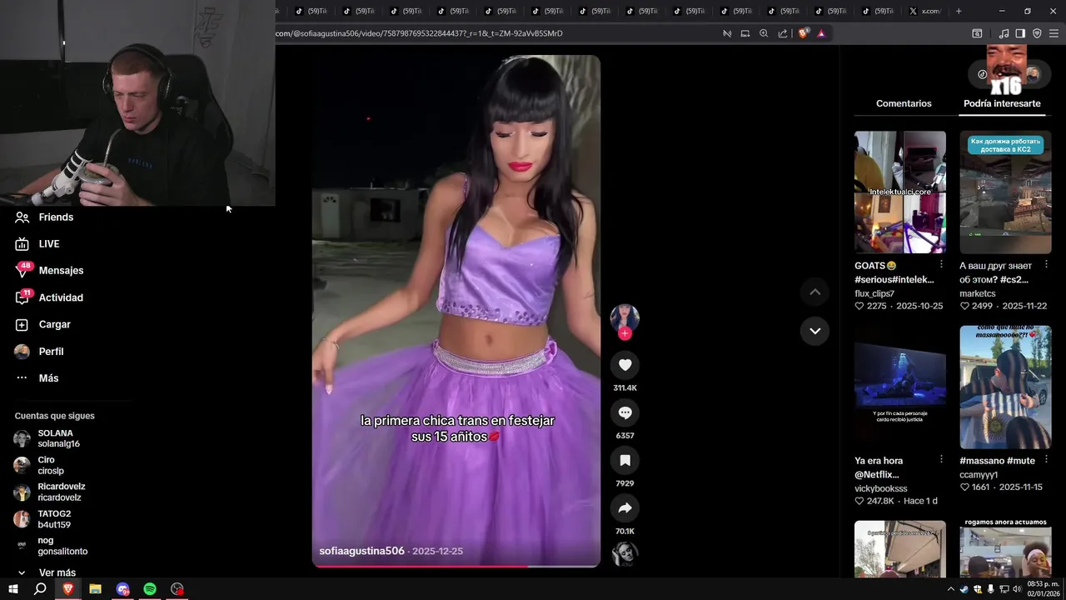Image resolution: width=1066 pixels, height=600 pixels.
Task: Switch to Podría interesarte tab
Action: (1002, 103)
